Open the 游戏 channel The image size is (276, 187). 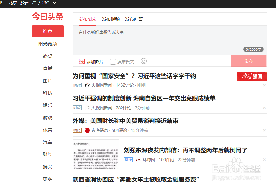point(48,118)
